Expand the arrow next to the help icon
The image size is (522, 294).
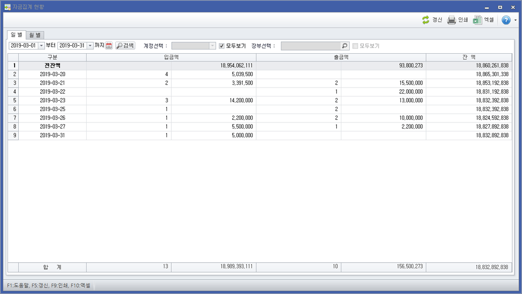[x=516, y=20]
